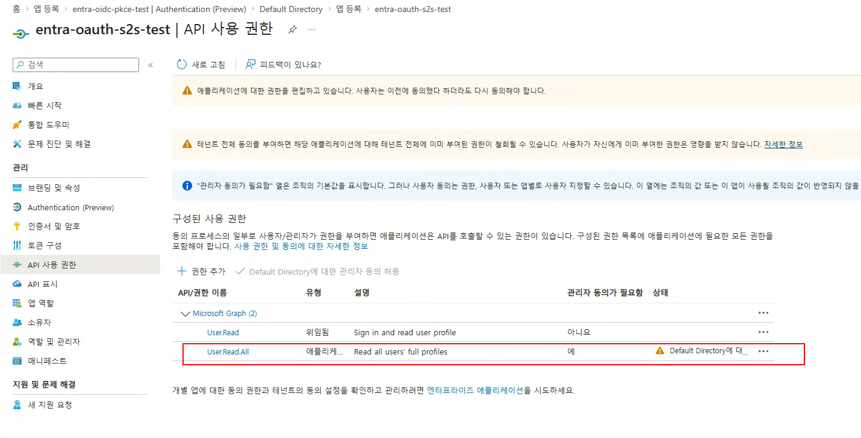Click the plus icon for 권한 추가

click(x=182, y=272)
